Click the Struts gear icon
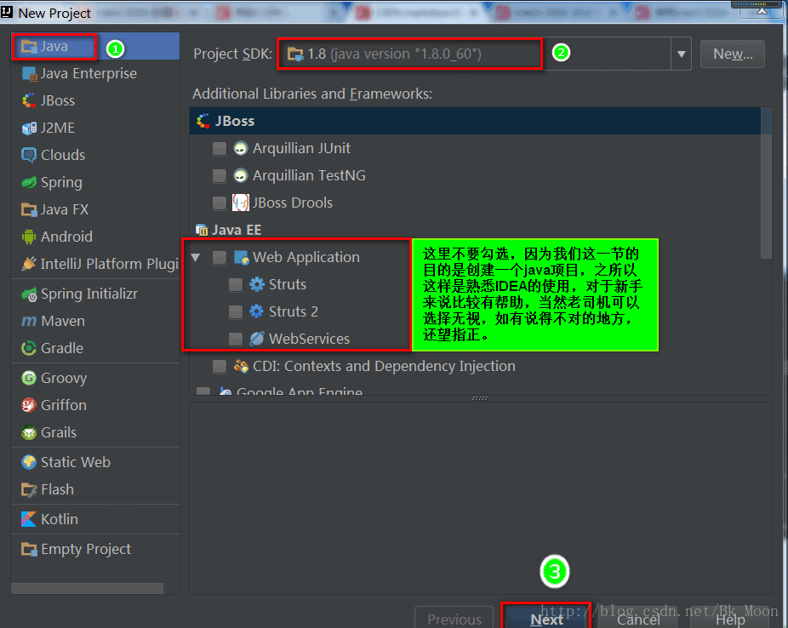Viewport: 788px width, 628px height. coord(257,284)
